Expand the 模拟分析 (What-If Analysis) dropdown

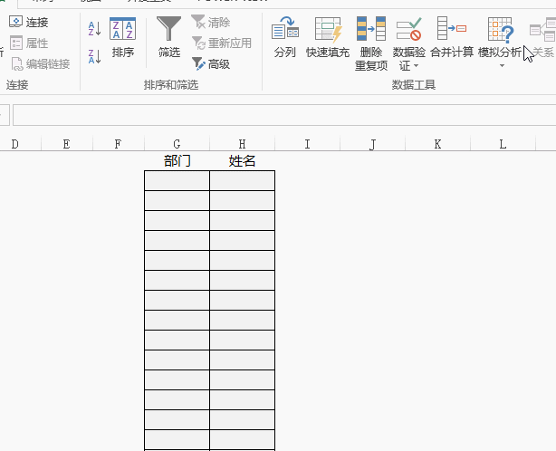click(501, 65)
